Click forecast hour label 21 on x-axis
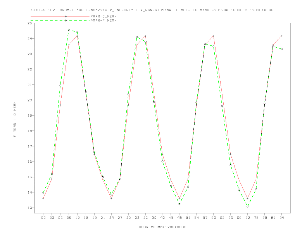Screen dimensions: 307x237 tap(103, 218)
